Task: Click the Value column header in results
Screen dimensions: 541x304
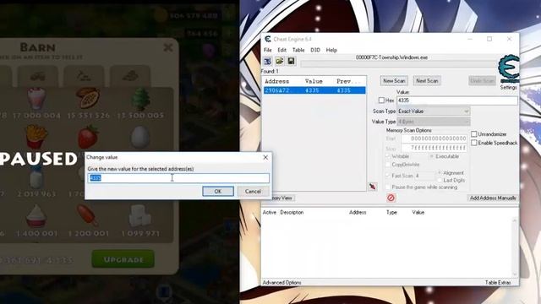Action: pyautogui.click(x=314, y=81)
